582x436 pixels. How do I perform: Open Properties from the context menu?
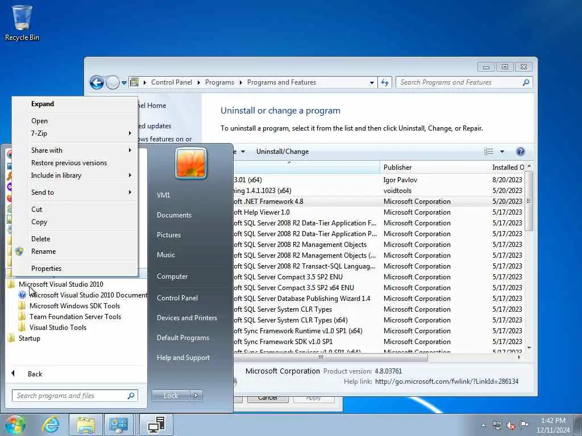tap(75, 269)
